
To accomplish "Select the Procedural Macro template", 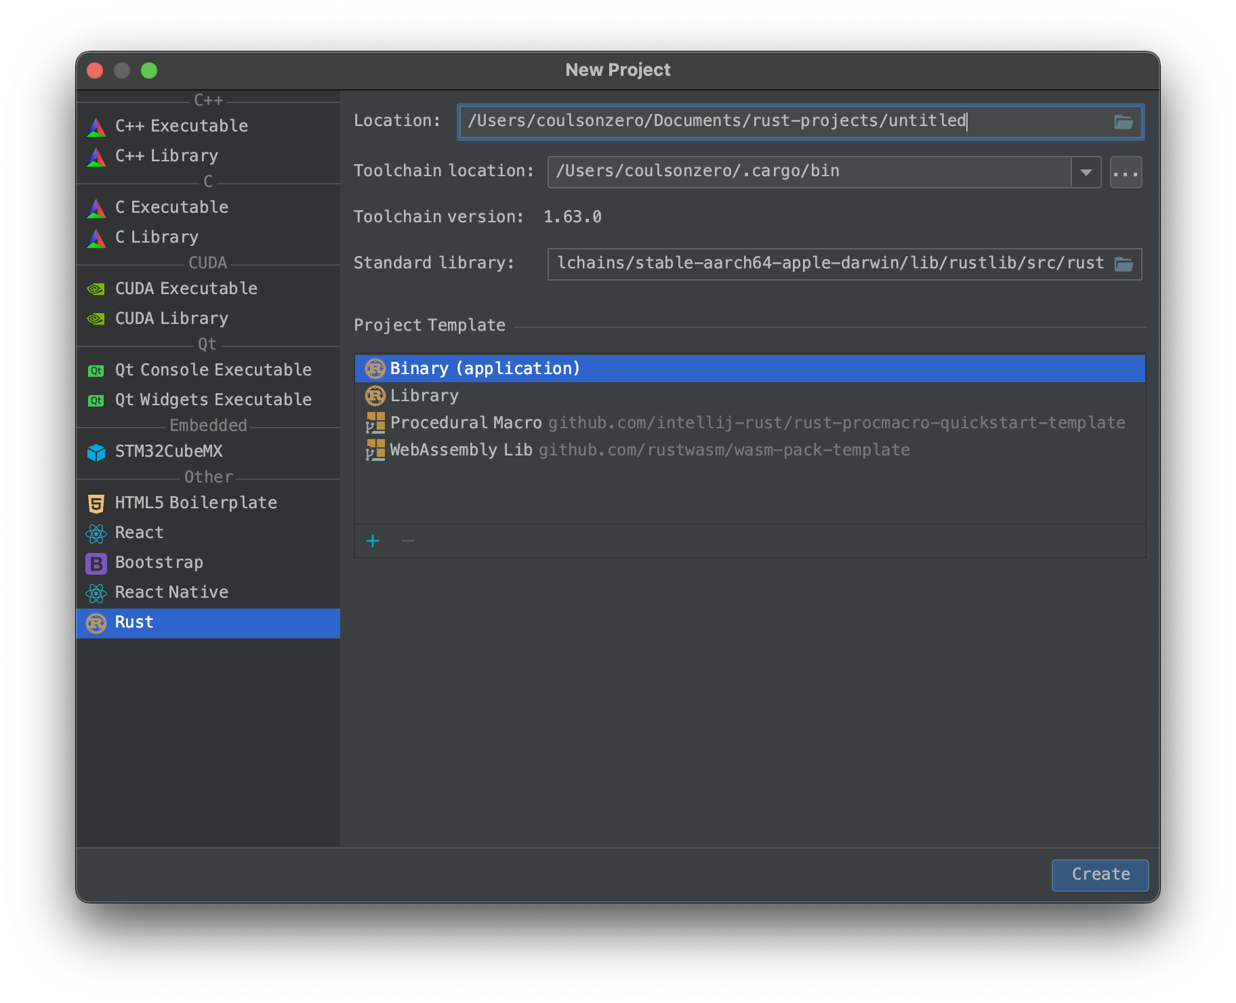I will pos(466,423).
